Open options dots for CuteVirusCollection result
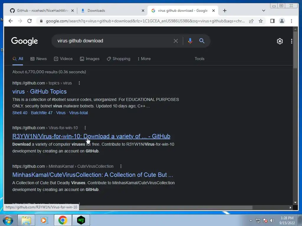The width and height of the screenshot is (302, 226). [121, 167]
